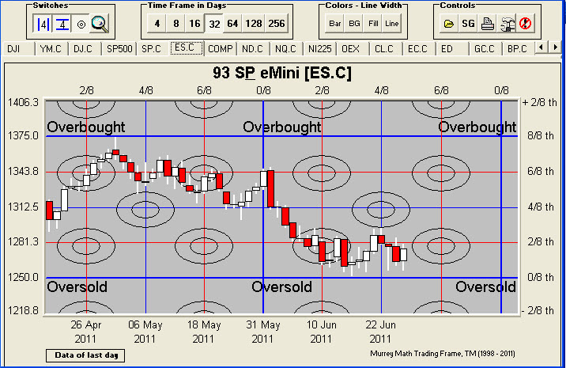Click the 26 Apr 2011 date label
Viewport: 566px width, 368px height.
coord(86,332)
